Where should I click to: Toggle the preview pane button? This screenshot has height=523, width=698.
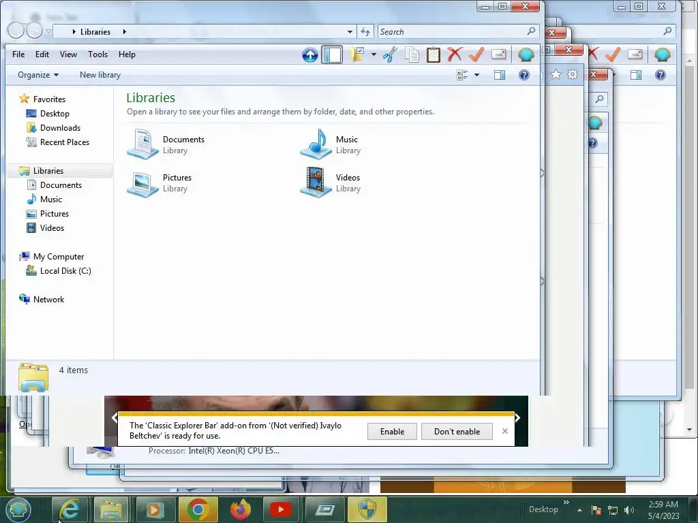500,75
